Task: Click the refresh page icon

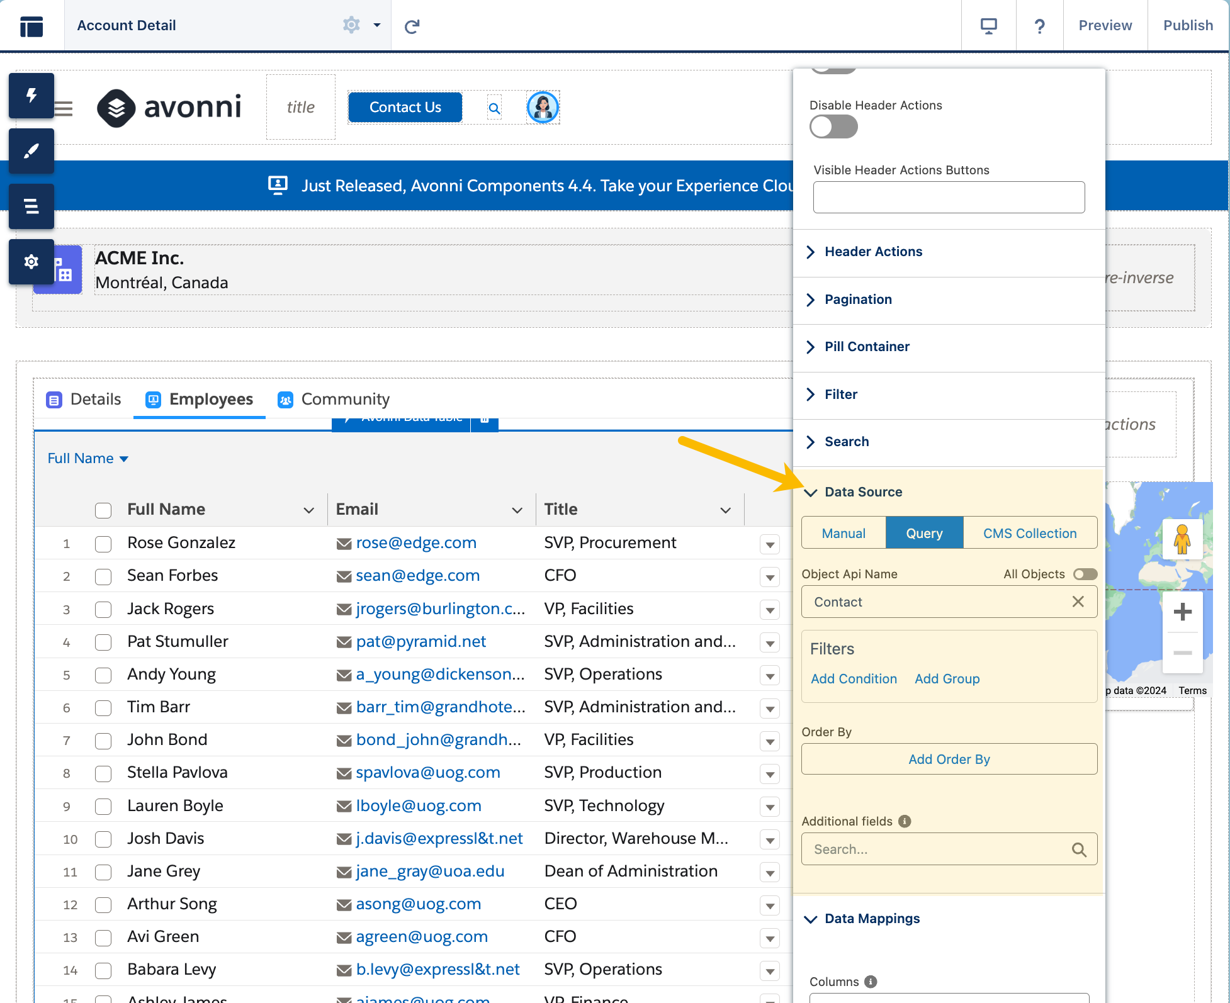Action: [412, 26]
